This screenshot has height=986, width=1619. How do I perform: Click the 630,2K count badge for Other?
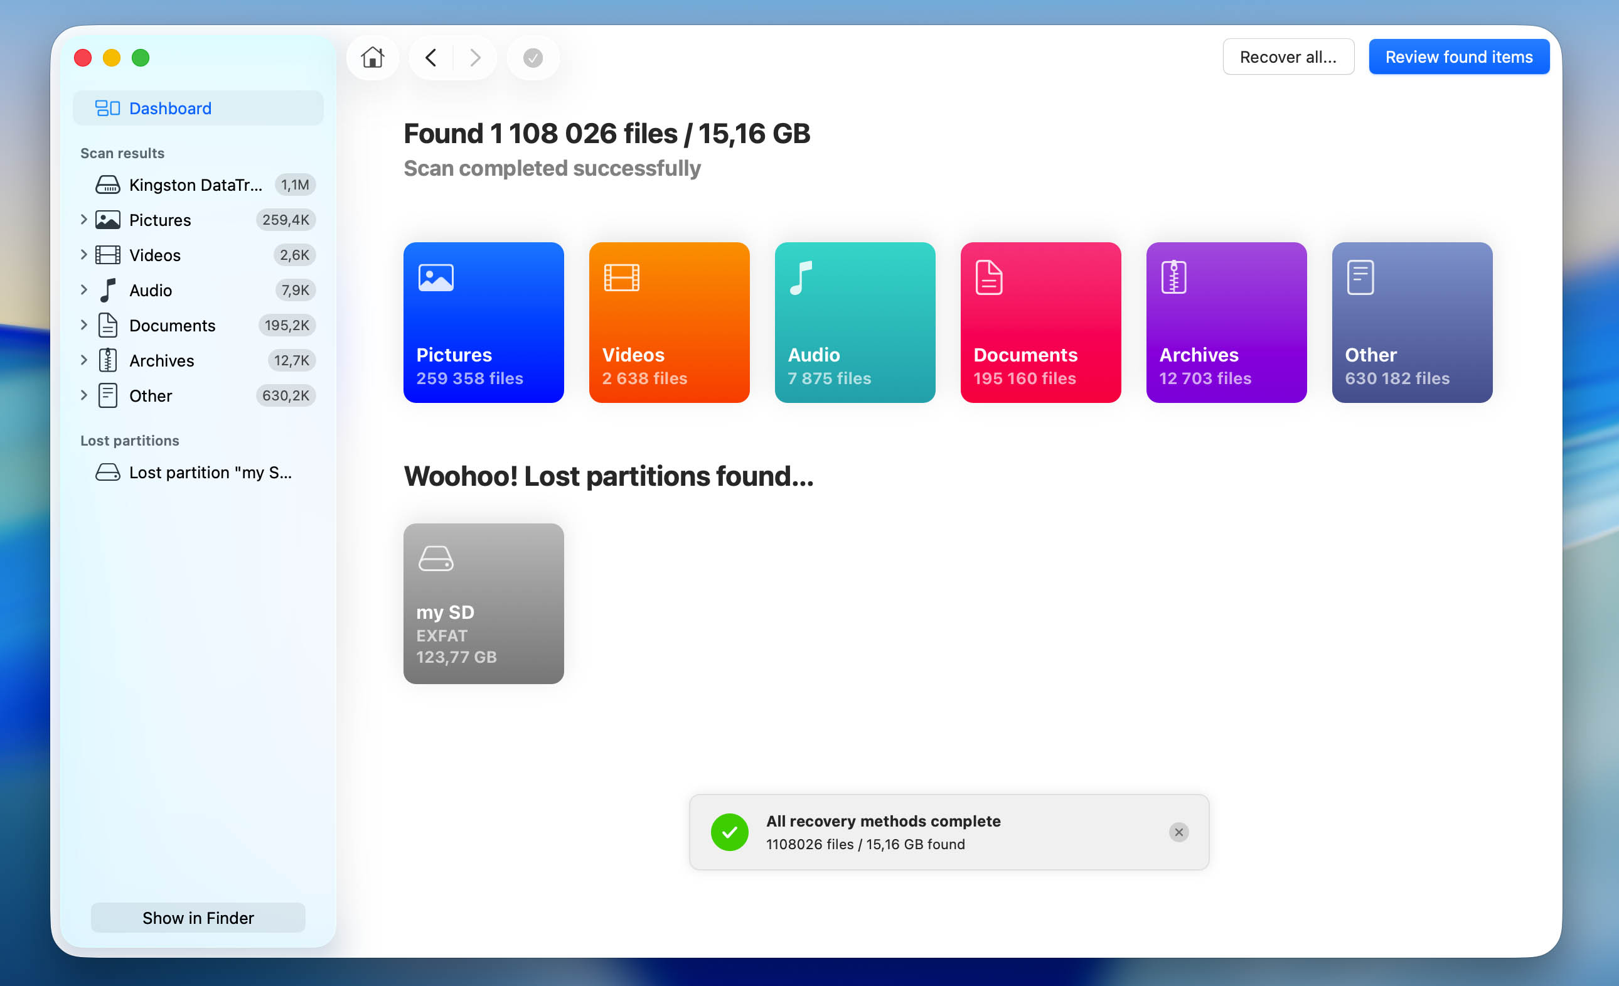tap(285, 395)
